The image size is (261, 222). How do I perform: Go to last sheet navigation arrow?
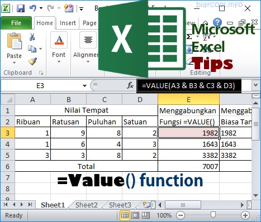30,205
